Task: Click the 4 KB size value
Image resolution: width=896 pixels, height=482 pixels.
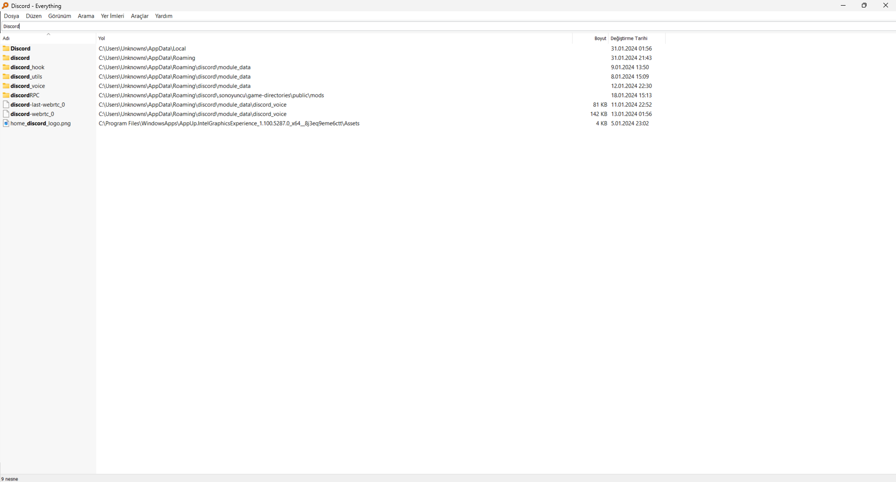Action: click(602, 123)
